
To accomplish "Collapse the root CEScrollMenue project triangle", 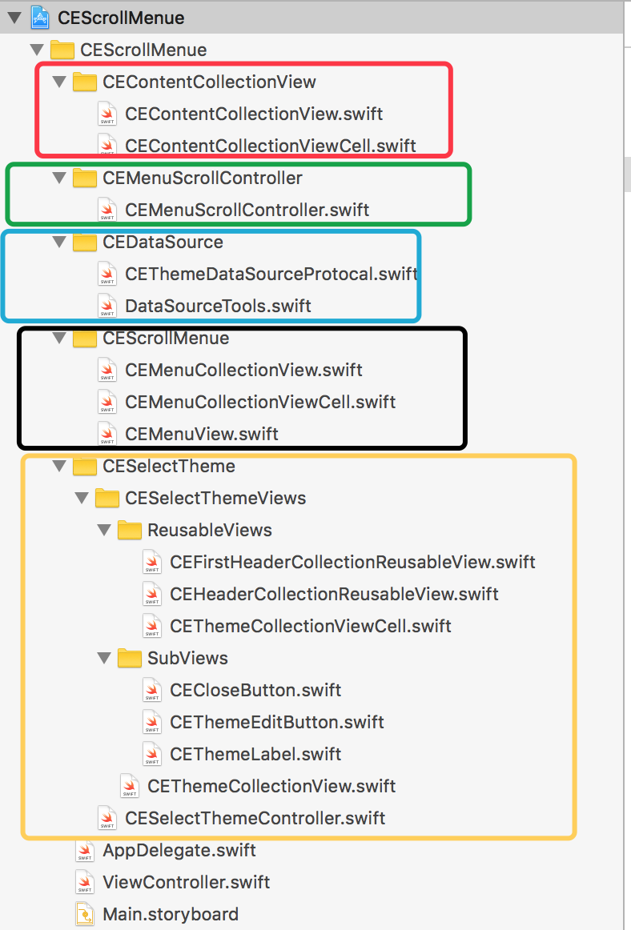I will [x=14, y=18].
